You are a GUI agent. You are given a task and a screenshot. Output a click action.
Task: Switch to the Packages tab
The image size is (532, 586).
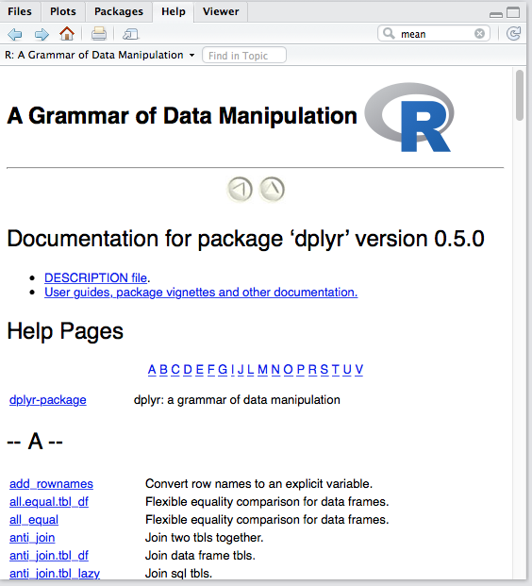click(x=119, y=11)
